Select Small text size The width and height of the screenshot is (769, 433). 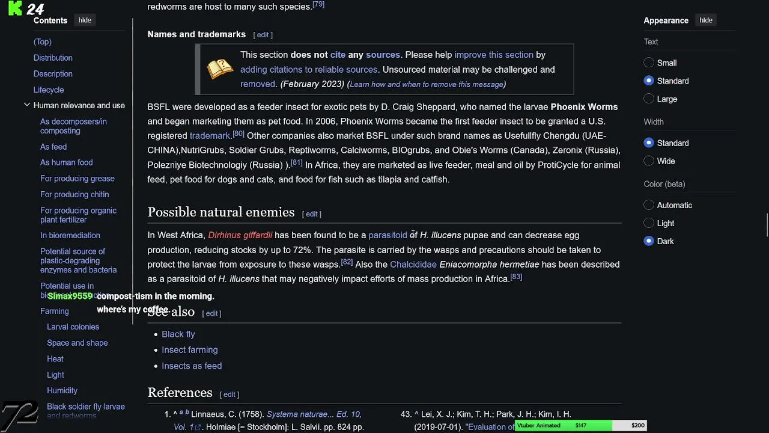click(649, 63)
